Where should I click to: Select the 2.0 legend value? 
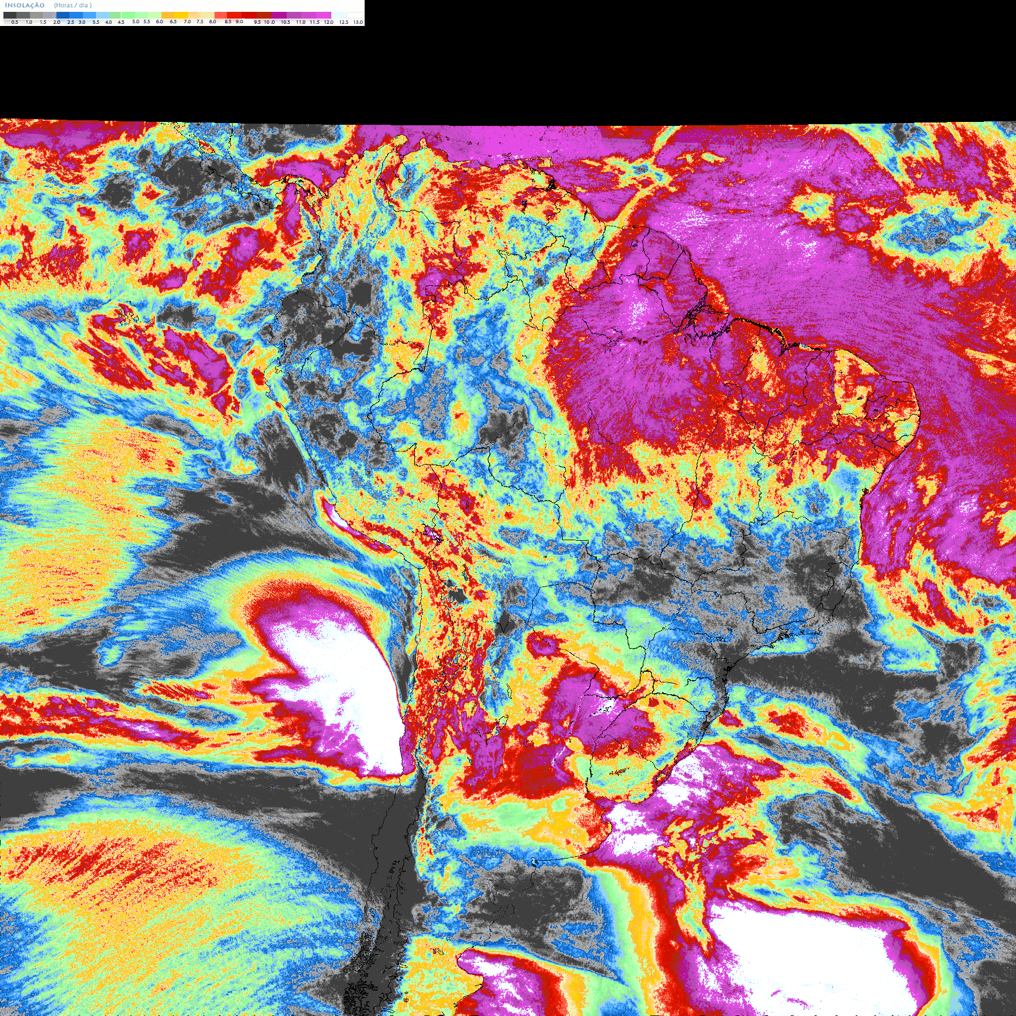56,22
